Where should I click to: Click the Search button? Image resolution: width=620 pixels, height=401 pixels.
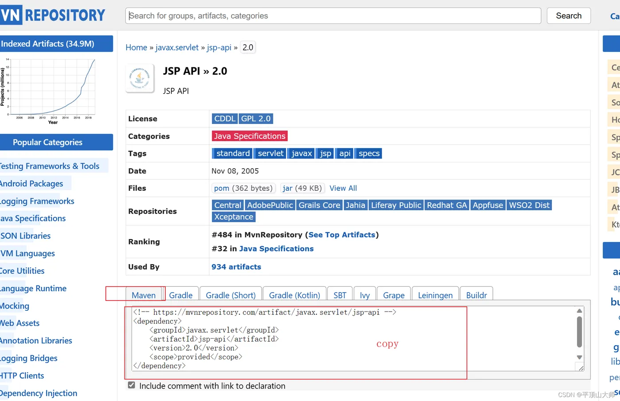pyautogui.click(x=569, y=16)
